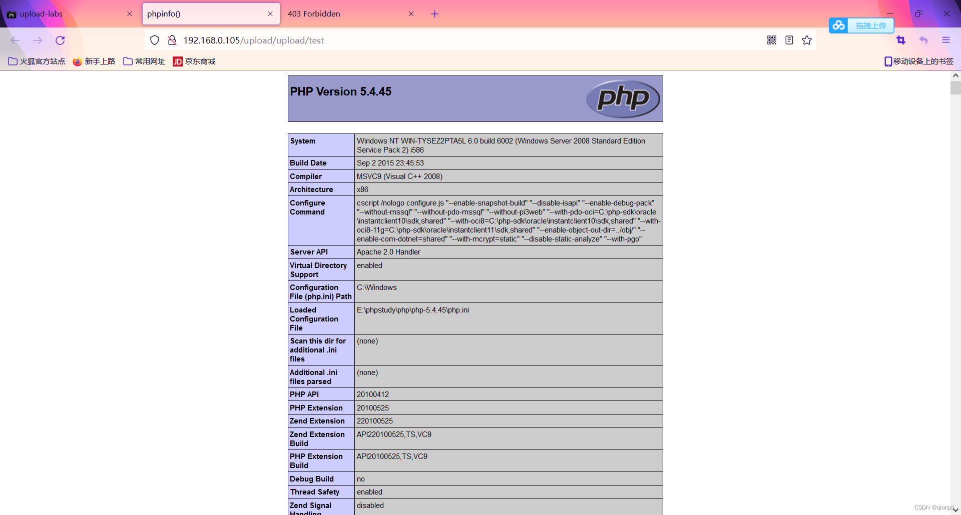Open the 常用网址 bookmark folder
The height and width of the screenshot is (515, 961).
click(x=144, y=61)
